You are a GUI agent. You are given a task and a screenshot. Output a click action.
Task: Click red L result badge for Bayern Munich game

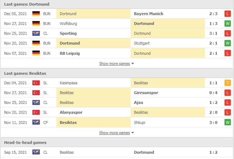point(227,14)
